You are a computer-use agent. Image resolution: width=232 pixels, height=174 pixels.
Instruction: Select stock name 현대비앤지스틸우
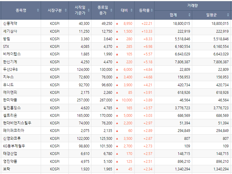coord(17,123)
